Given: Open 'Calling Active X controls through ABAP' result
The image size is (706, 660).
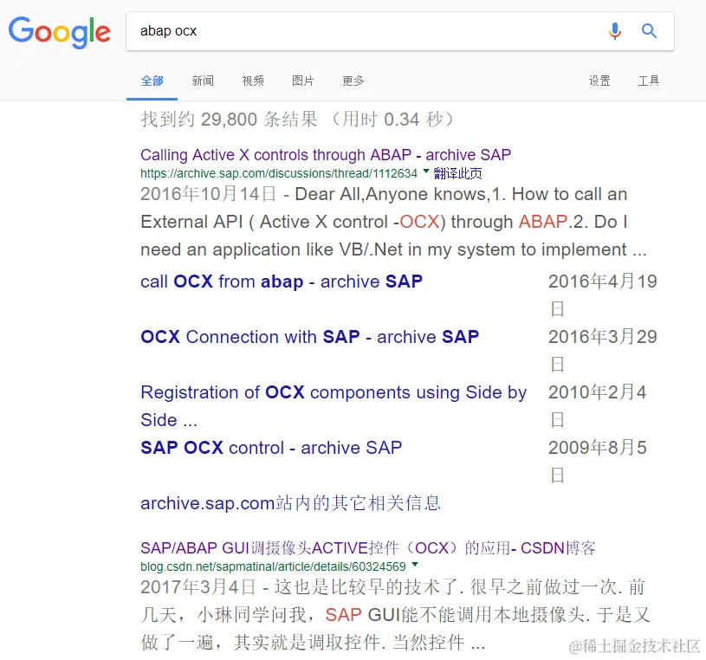Looking at the screenshot, I should pyautogui.click(x=326, y=155).
